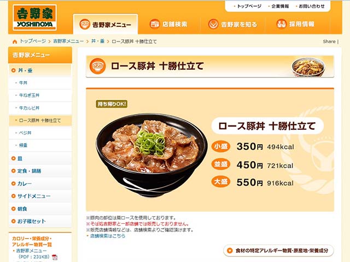Expand the 皿 menu category
Screen dimensions: 350x262
(x=40, y=158)
